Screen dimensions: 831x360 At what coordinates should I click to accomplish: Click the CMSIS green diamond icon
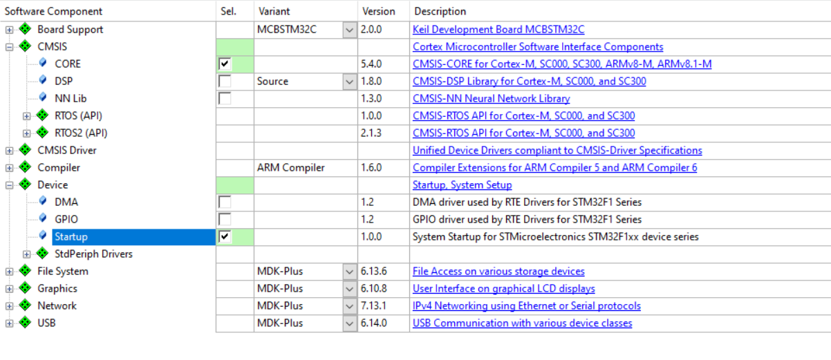(x=25, y=46)
